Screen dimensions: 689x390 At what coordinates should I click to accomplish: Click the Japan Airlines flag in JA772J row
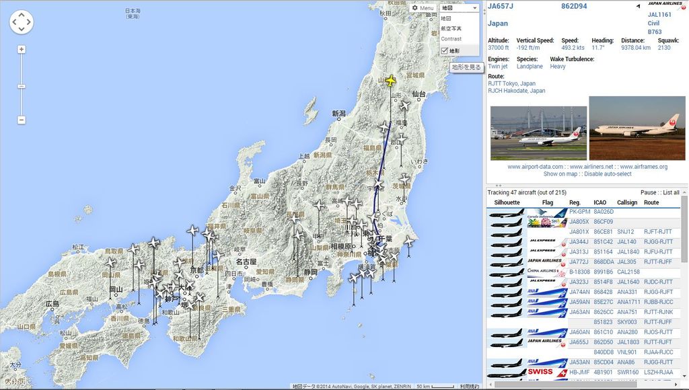547,262
